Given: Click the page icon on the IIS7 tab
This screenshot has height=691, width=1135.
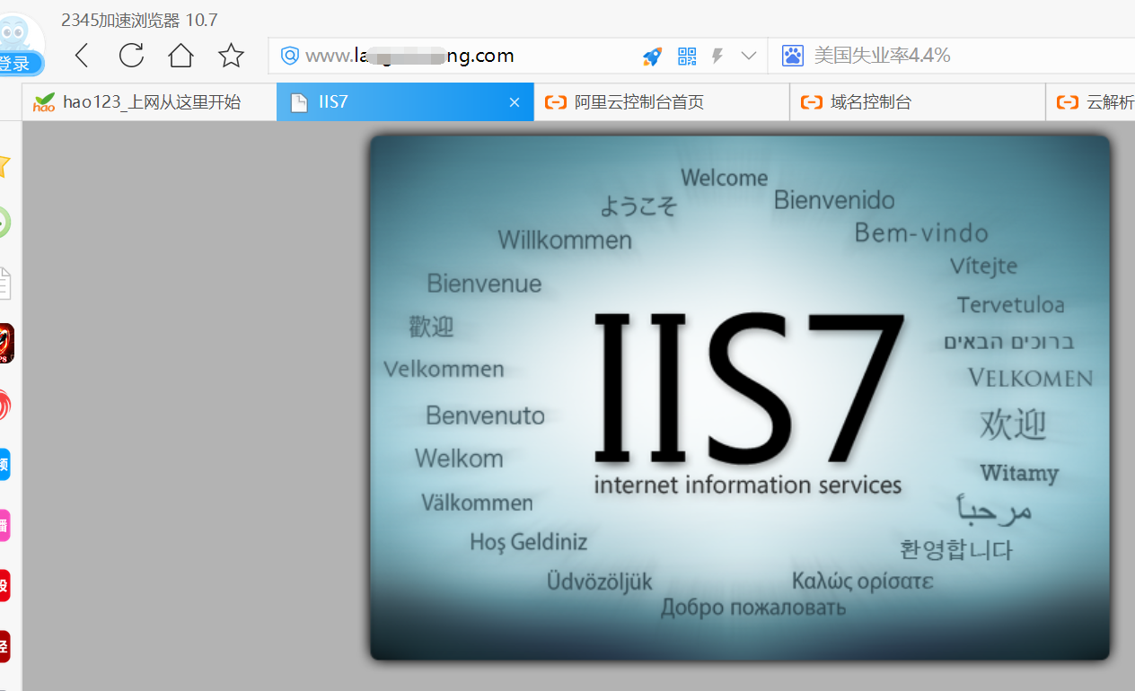Looking at the screenshot, I should pyautogui.click(x=299, y=102).
